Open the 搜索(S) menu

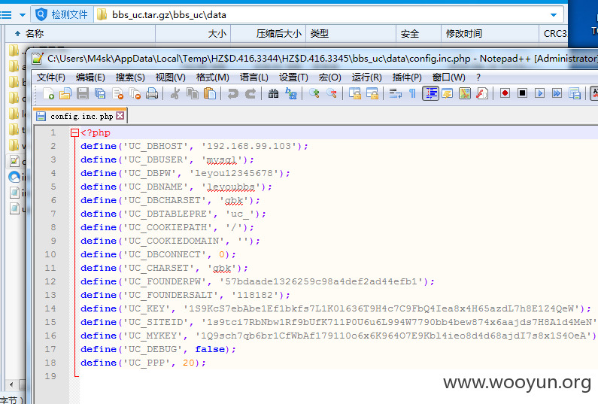click(x=130, y=77)
